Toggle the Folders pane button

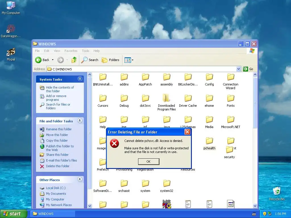[111, 60]
